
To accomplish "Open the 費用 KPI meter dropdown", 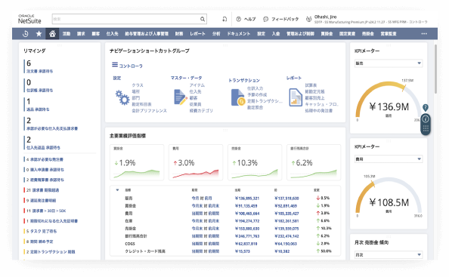I will 389,159.
